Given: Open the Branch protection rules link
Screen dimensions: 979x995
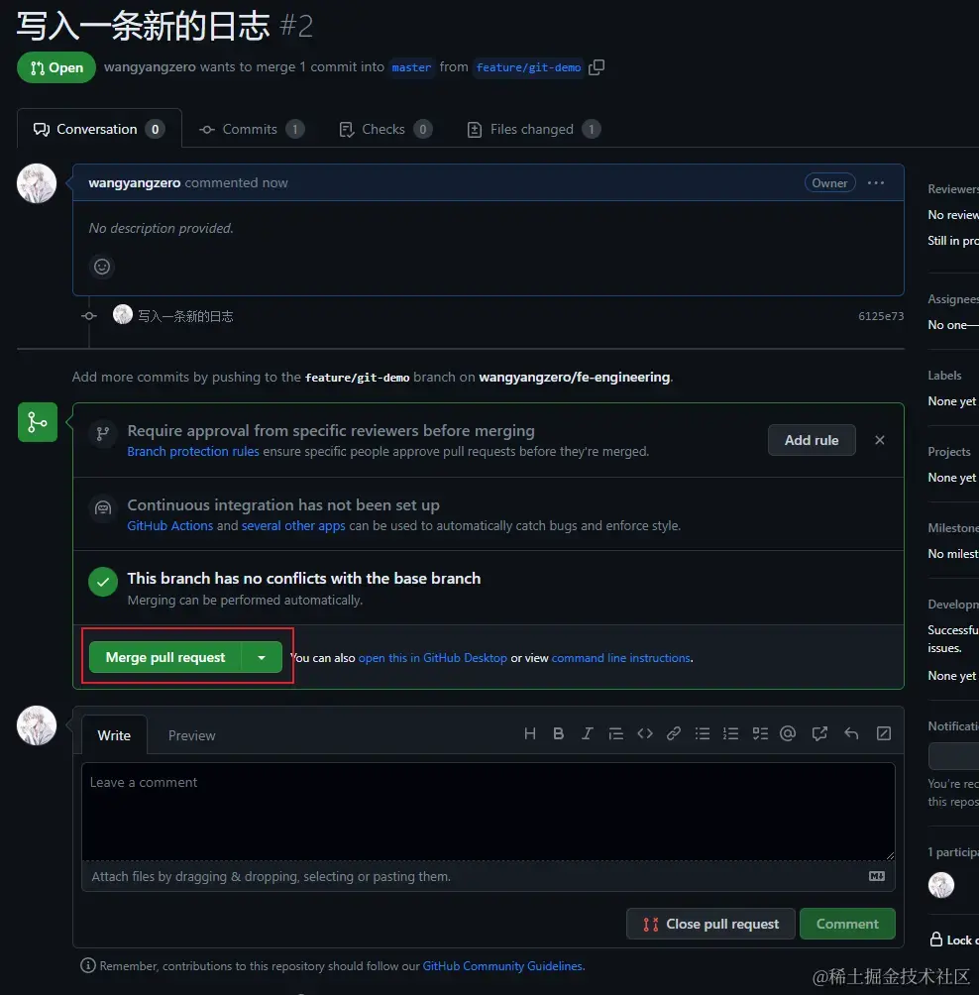Looking at the screenshot, I should coord(193,451).
